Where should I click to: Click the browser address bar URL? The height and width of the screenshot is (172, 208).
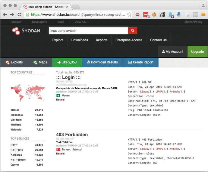78,15
